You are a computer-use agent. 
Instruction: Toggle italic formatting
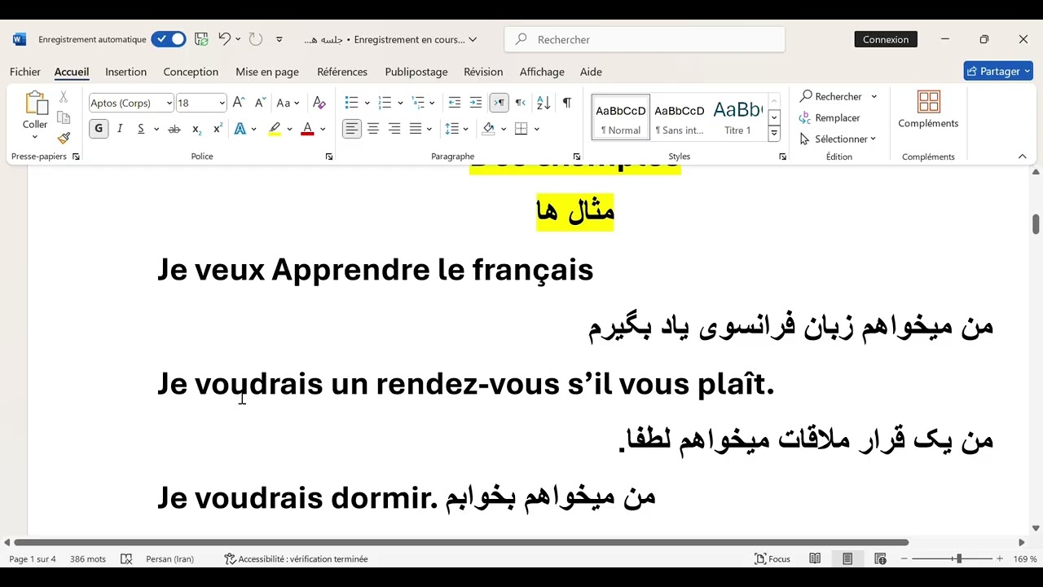(x=120, y=129)
